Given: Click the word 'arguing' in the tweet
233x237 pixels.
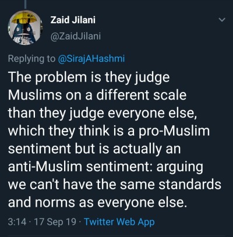Looking at the screenshot, I should pyautogui.click(x=179, y=168).
